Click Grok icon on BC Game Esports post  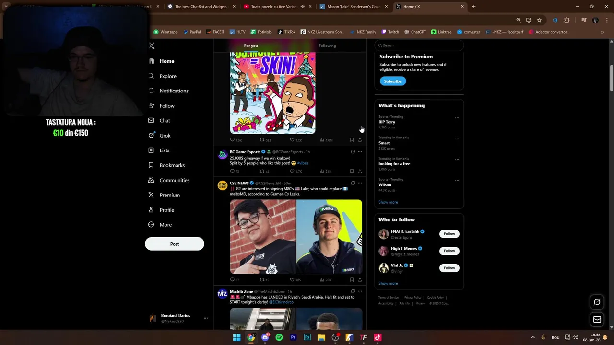point(353,152)
